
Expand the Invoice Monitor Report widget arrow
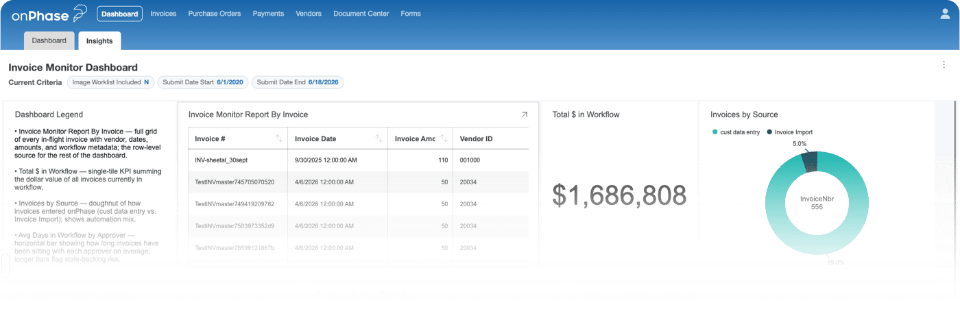click(525, 114)
